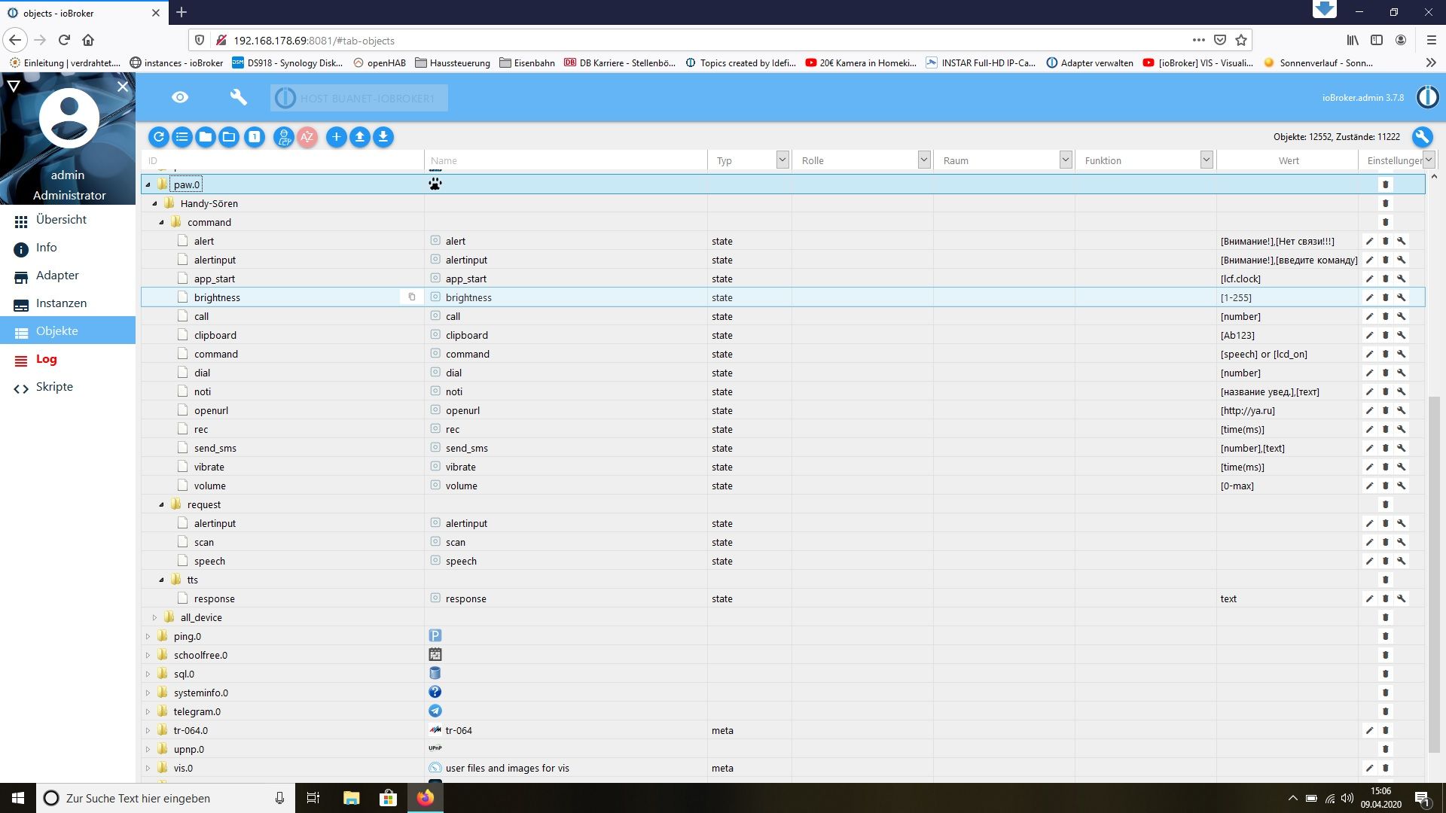This screenshot has height=813, width=1446.
Task: Expand the all_device folder
Action: pyautogui.click(x=155, y=617)
